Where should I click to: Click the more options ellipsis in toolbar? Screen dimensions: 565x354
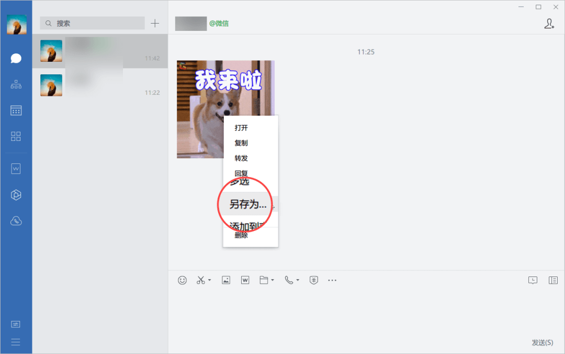click(332, 280)
